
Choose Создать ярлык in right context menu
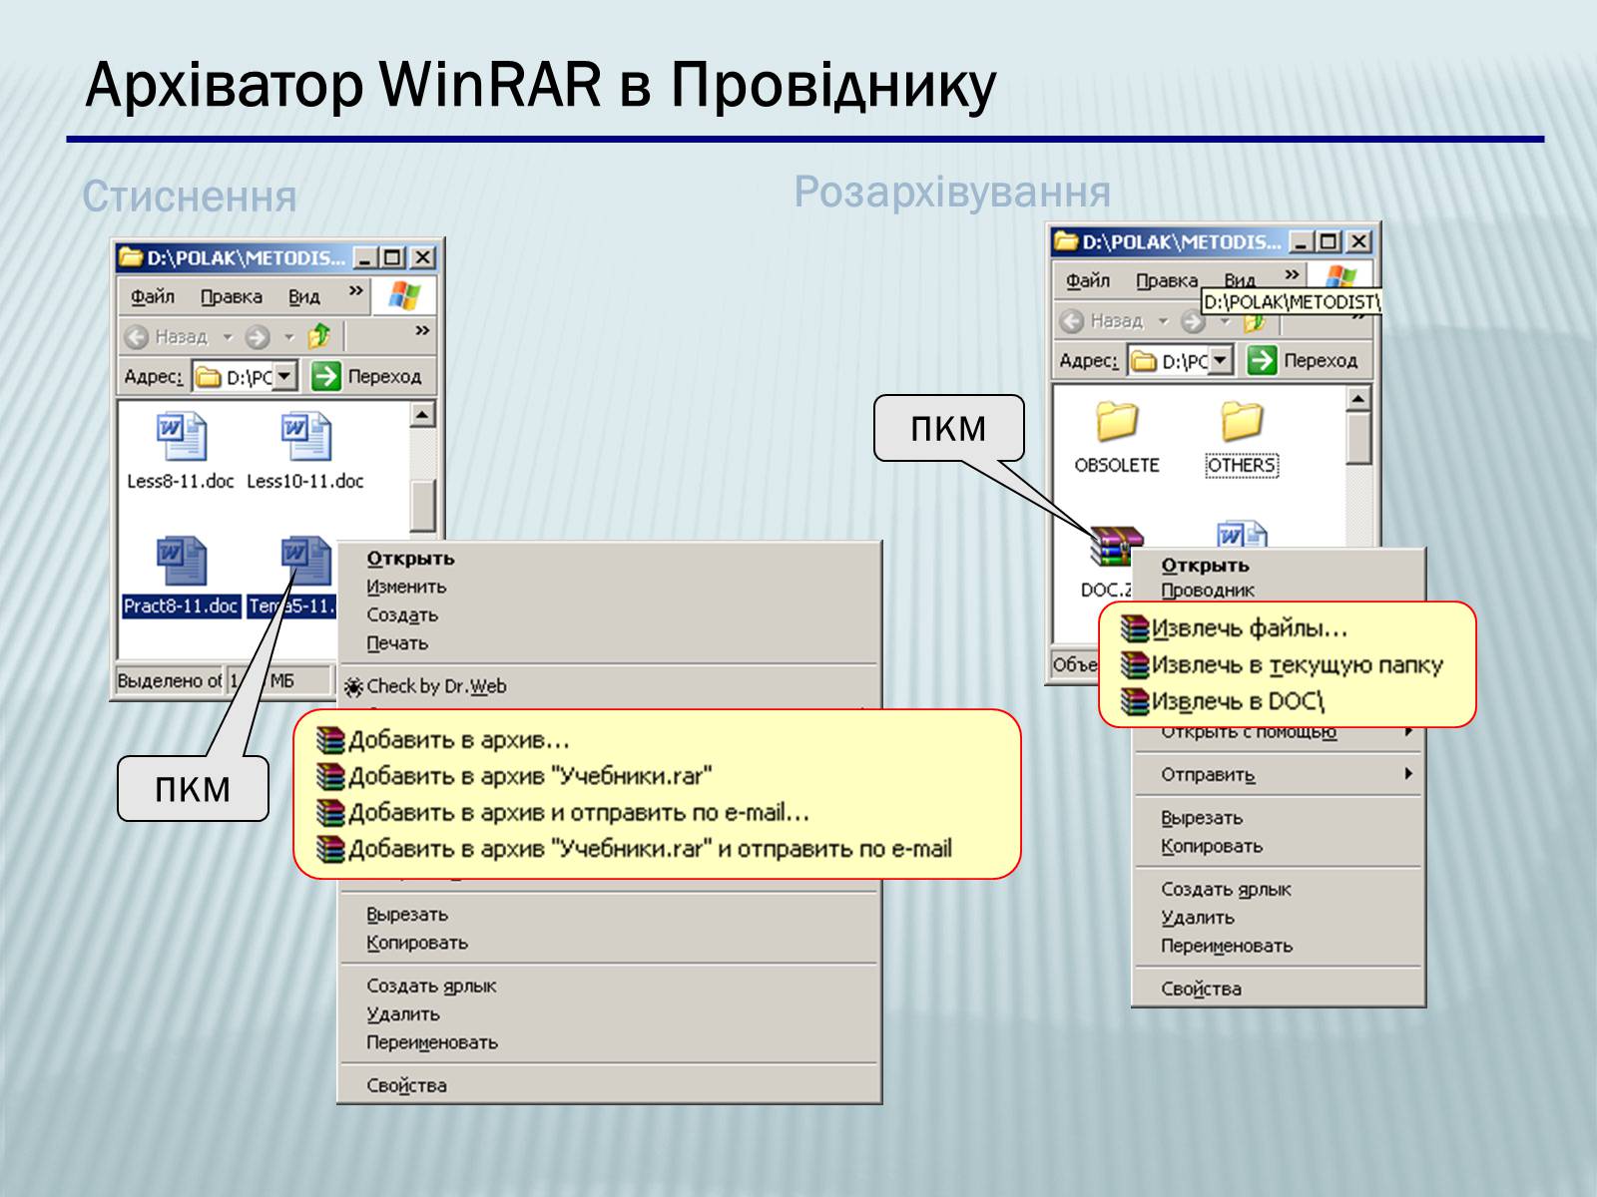[x=1226, y=889]
